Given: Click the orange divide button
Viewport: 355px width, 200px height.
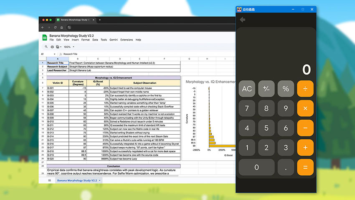Looking at the screenshot, I should [x=305, y=89].
